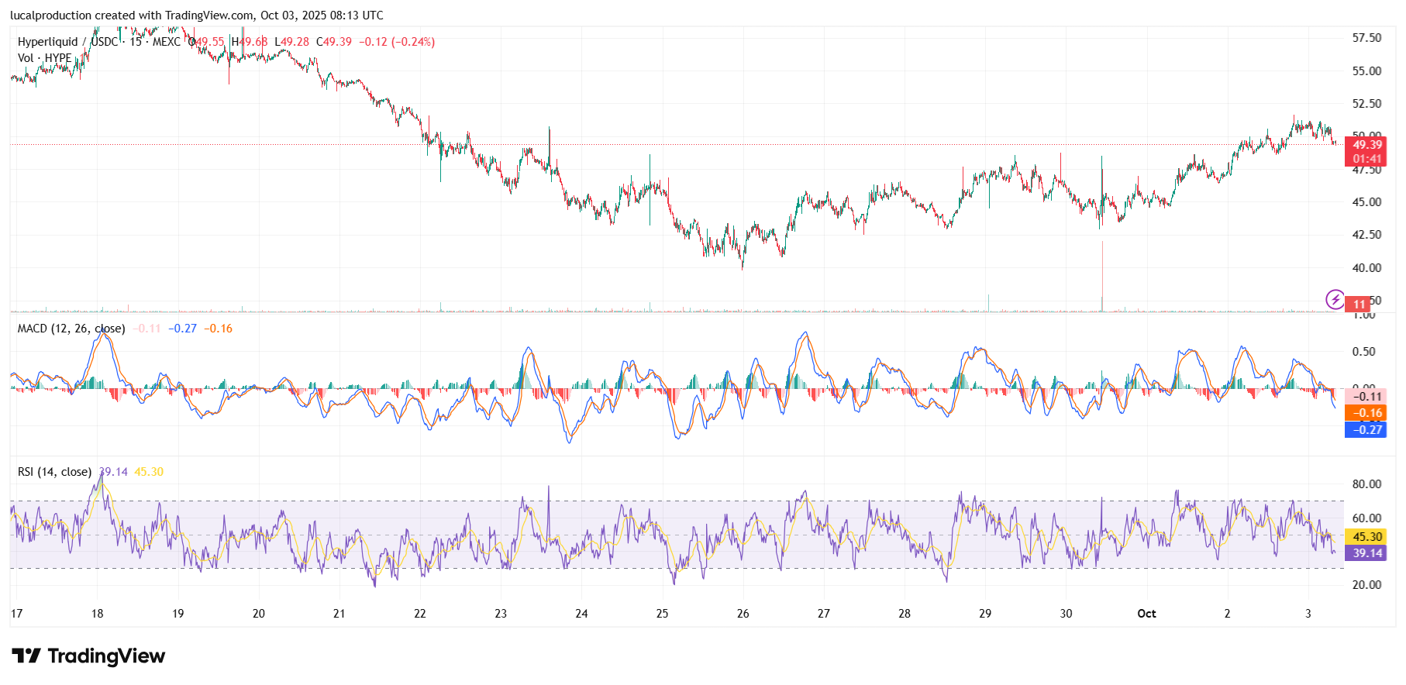Open the RSI (14, close) indicator legend
This screenshot has width=1406, height=685.
[54, 472]
